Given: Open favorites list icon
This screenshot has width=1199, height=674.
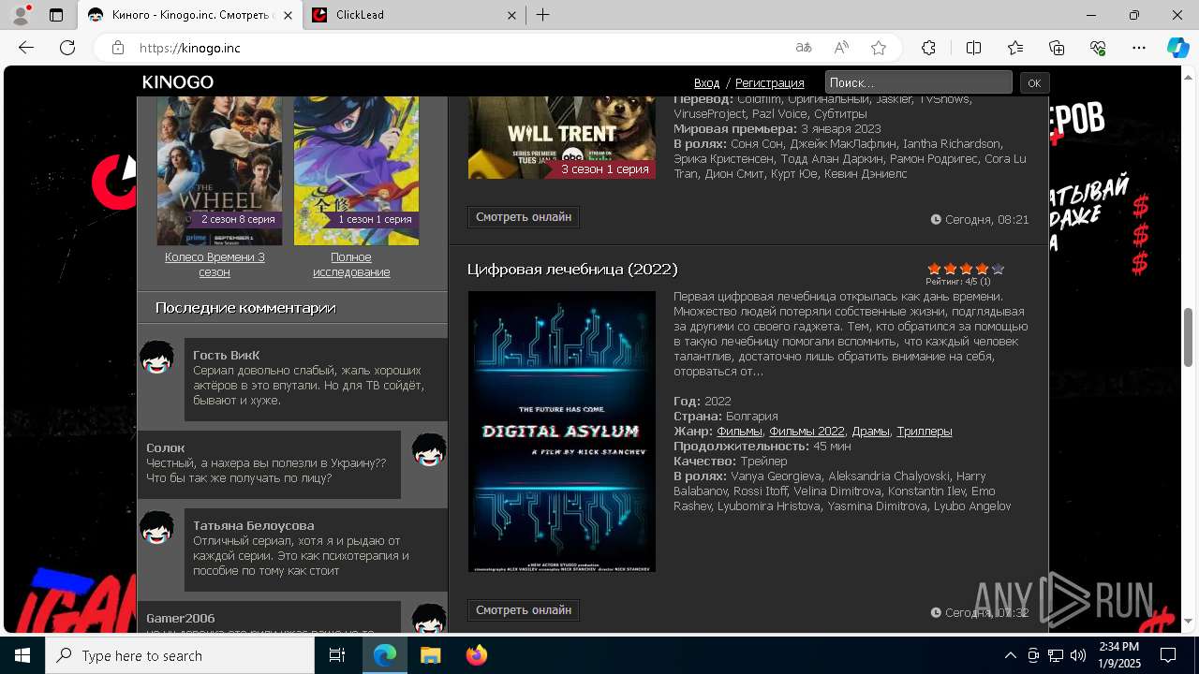Looking at the screenshot, I should 1015,48.
